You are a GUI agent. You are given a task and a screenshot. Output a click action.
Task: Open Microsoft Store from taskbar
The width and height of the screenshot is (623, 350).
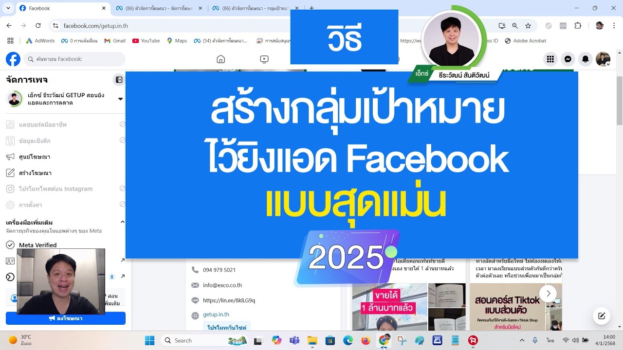(330, 340)
